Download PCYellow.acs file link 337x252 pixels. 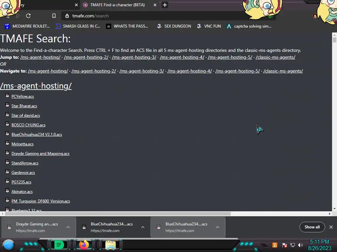point(23,96)
